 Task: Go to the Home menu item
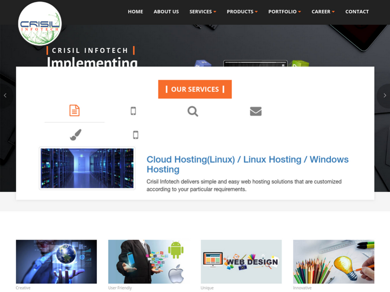coord(135,11)
